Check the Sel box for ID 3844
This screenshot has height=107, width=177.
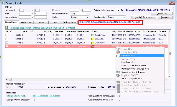(x=7, y=39)
